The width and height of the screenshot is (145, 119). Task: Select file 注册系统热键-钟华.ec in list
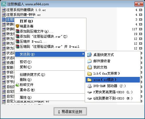(x=23, y=15)
